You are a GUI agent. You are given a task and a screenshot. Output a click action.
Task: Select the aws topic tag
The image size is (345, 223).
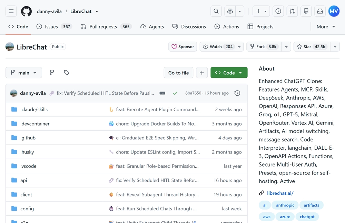[267, 217]
